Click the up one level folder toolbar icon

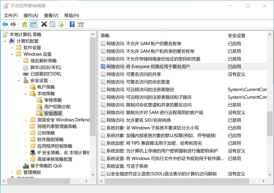(25, 24)
